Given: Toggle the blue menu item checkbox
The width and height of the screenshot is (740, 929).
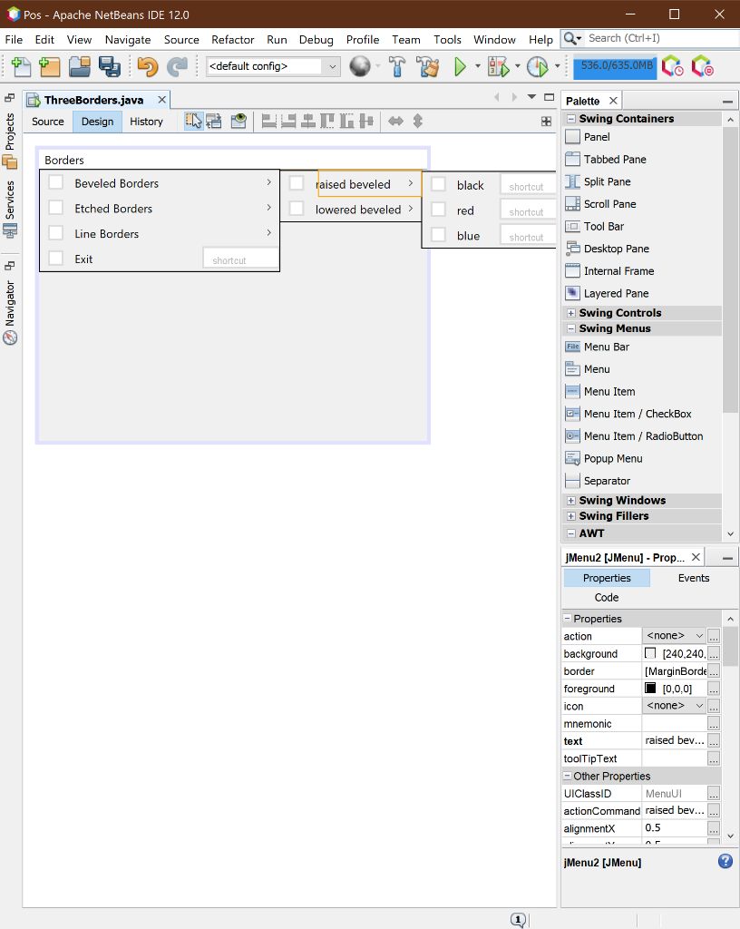Looking at the screenshot, I should pyautogui.click(x=439, y=235).
